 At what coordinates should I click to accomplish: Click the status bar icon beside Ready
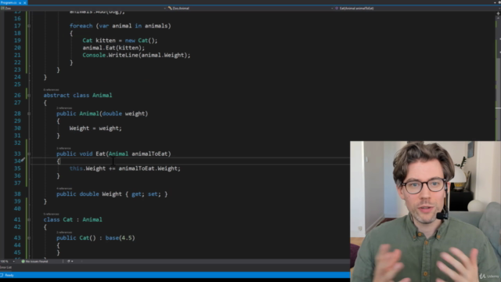(2, 275)
